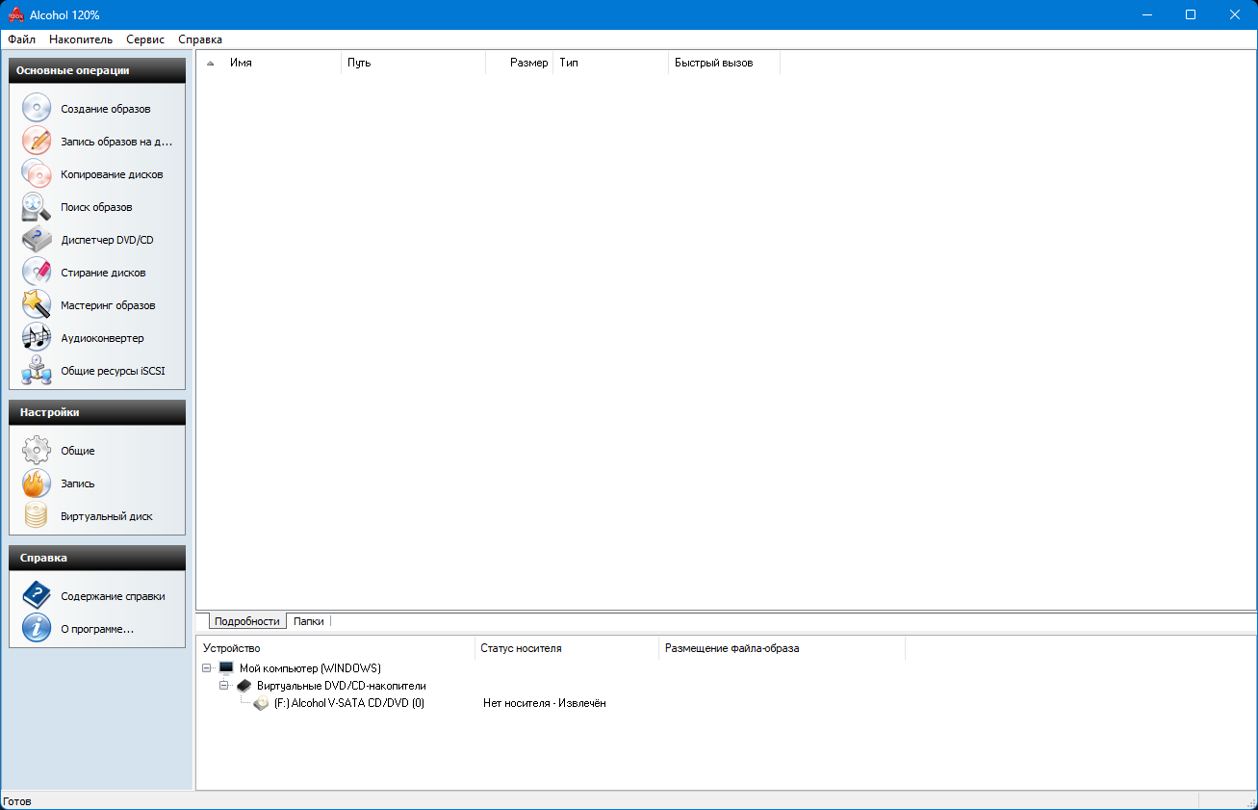The height and width of the screenshot is (810, 1258).
Task: Select Виртуальные DVD/CD-накопители tree row
Action: coord(342,686)
